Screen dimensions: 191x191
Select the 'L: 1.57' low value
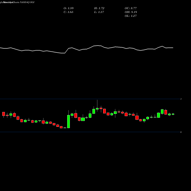tap(99, 12)
